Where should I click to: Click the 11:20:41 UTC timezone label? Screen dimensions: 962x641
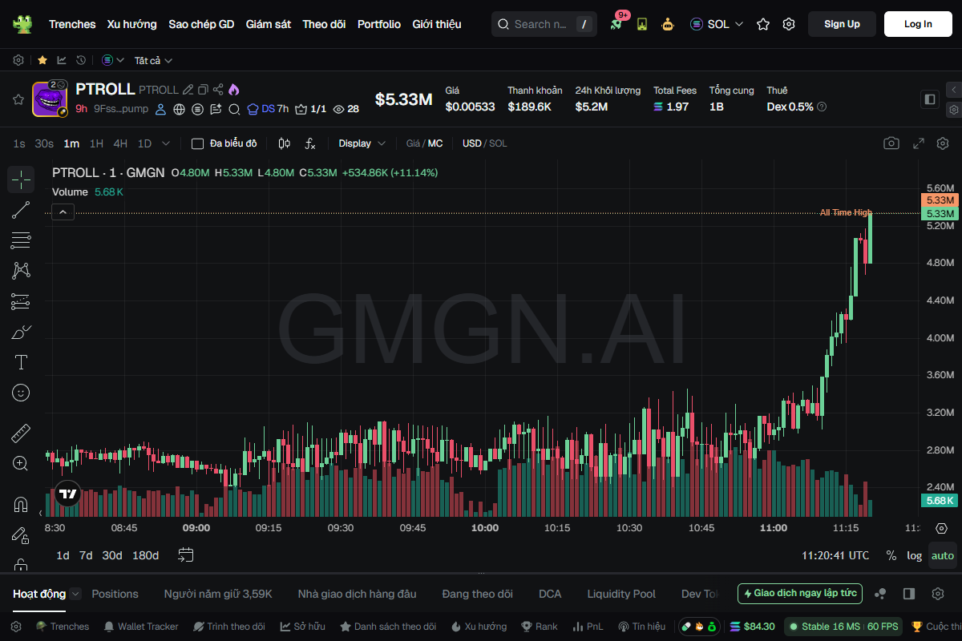[x=835, y=555]
